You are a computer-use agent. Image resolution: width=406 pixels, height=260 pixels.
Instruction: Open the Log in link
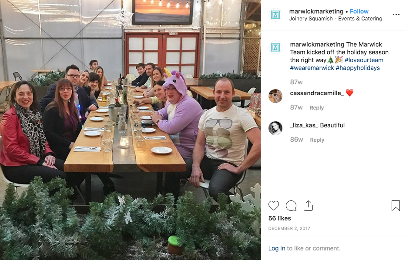pos(276,248)
